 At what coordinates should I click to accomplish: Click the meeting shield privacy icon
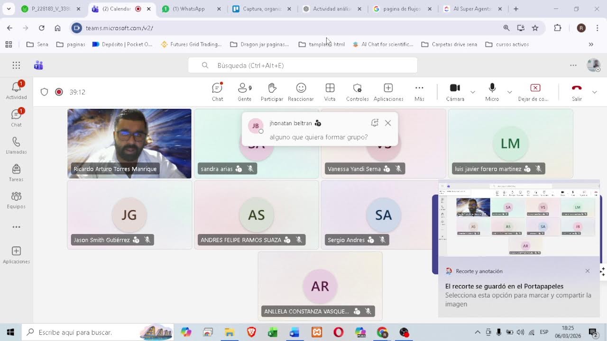[x=44, y=92]
